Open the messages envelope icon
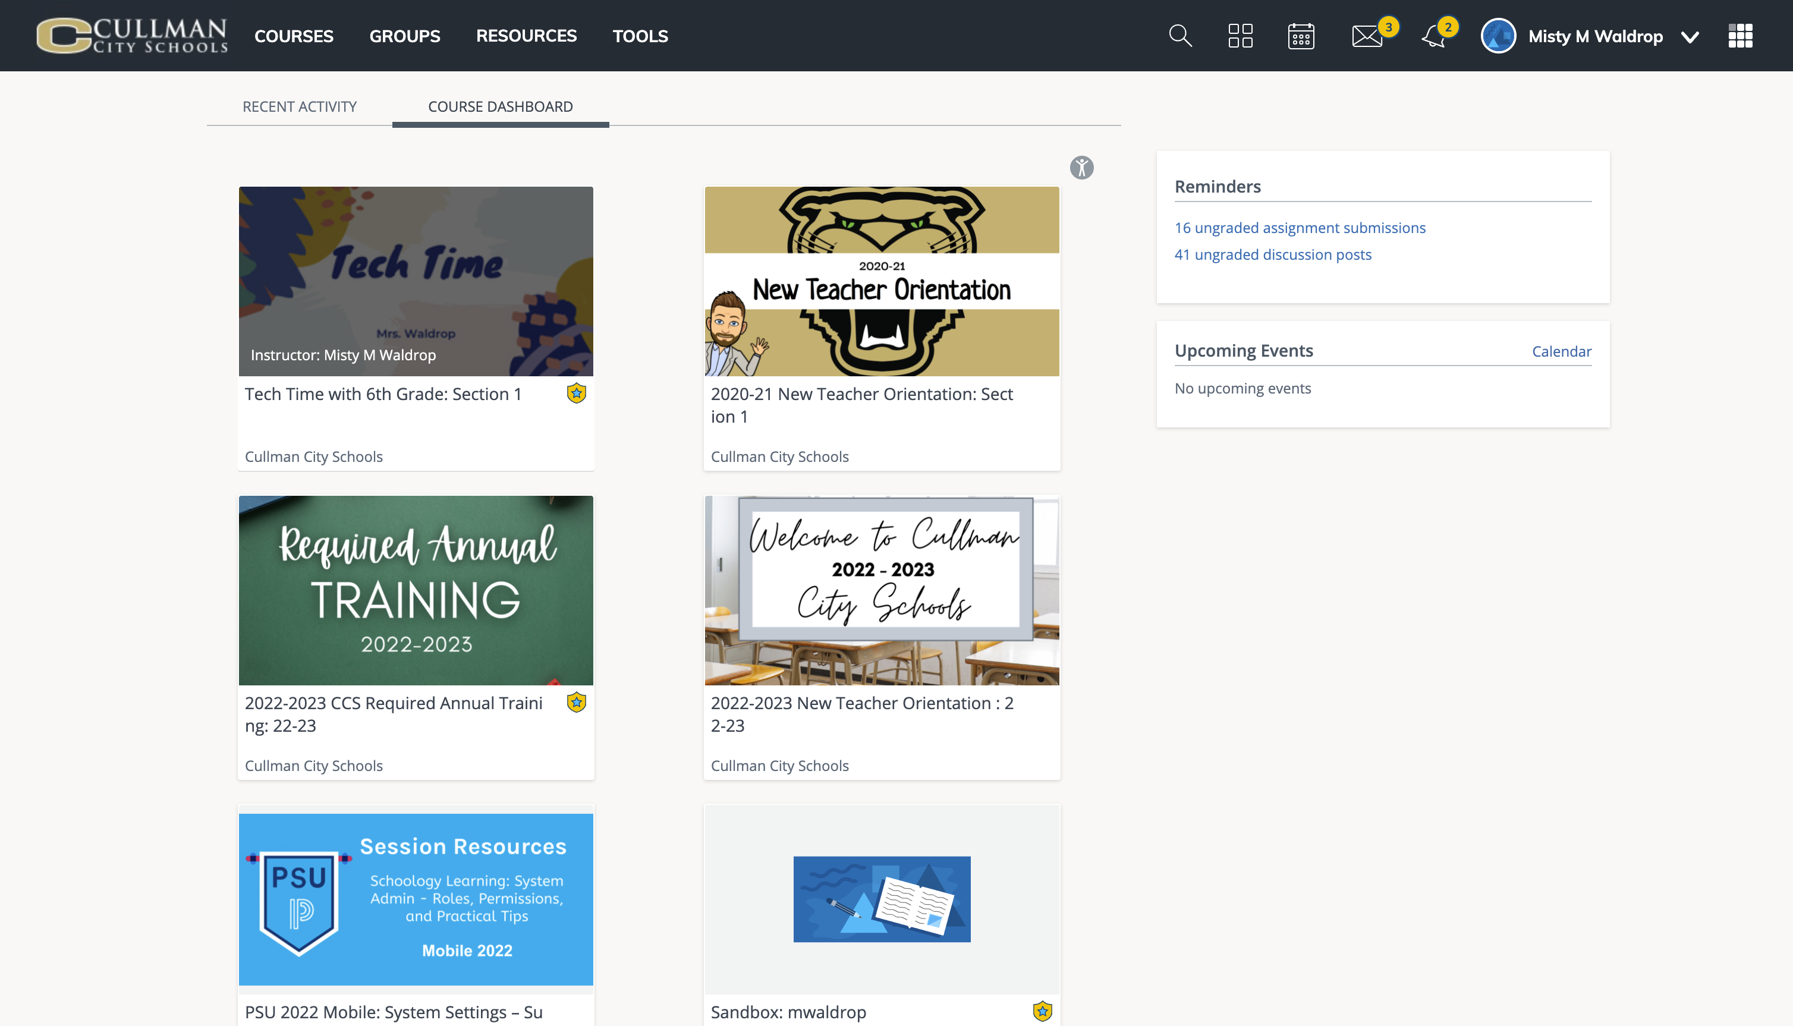The width and height of the screenshot is (1793, 1026). 1367,36
